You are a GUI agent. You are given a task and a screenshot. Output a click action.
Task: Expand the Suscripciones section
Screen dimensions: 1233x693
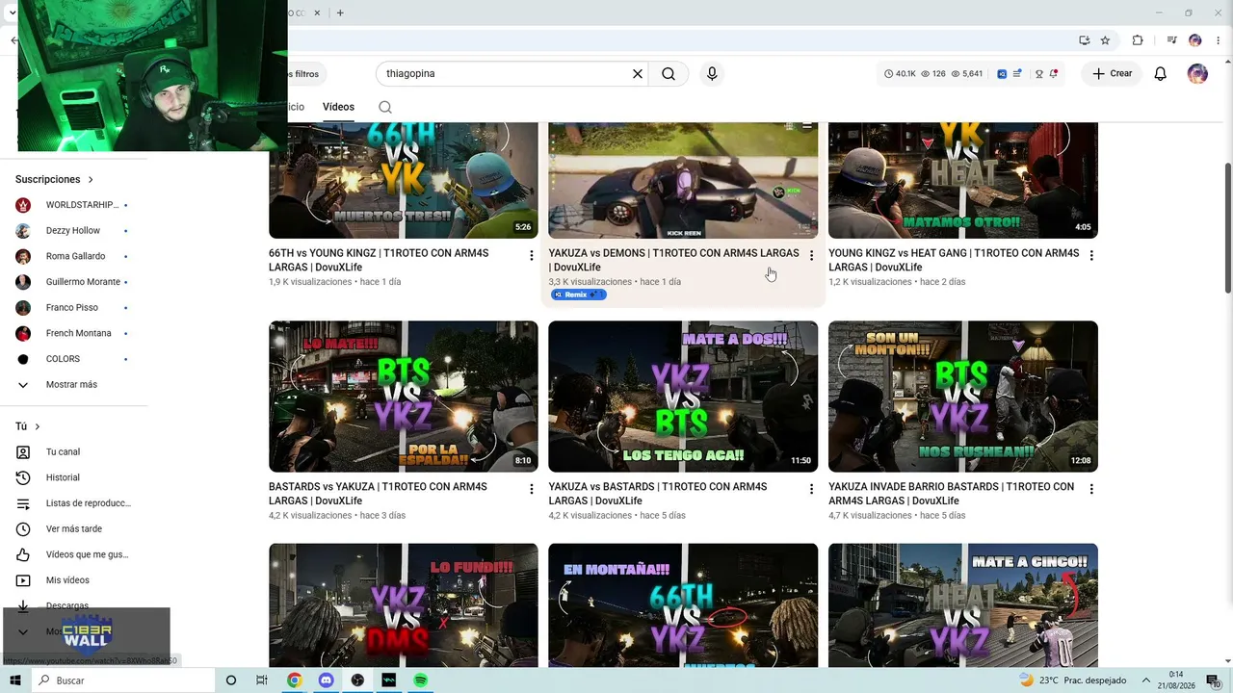click(55, 179)
